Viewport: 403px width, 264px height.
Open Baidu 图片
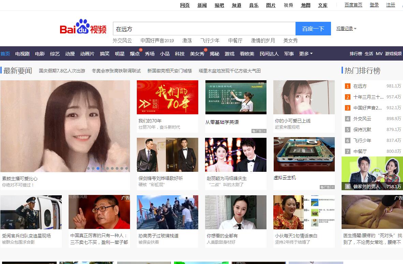pyautogui.click(x=271, y=5)
